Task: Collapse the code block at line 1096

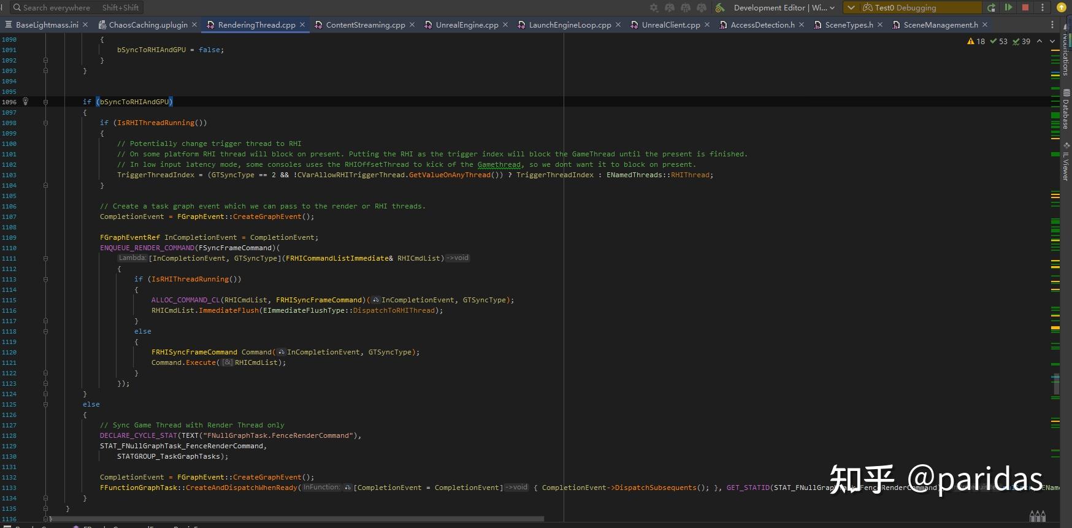Action: [x=45, y=102]
